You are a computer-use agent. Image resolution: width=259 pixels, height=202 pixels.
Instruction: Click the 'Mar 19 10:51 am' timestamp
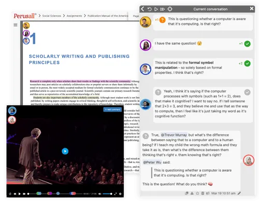click(223, 193)
